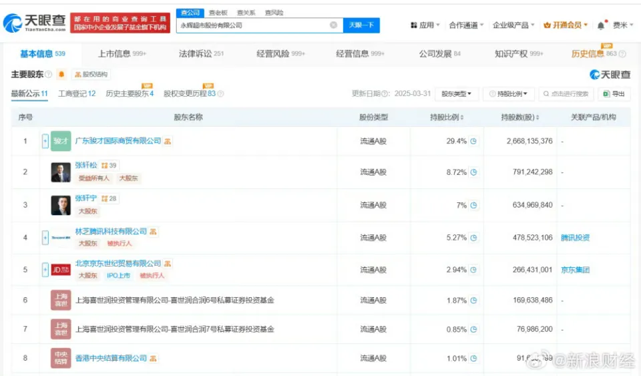The width and height of the screenshot is (641, 376).
Task: Click the Tianyancha logo
Action: [34, 23]
